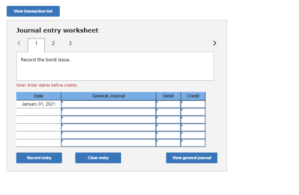Click Debit field in January 01 row

[168, 104]
